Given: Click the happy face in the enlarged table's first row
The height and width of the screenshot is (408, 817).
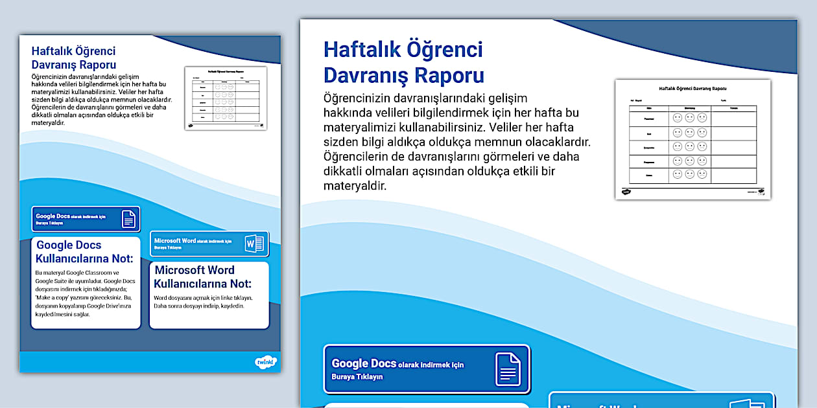Looking at the screenshot, I should click(x=678, y=119).
